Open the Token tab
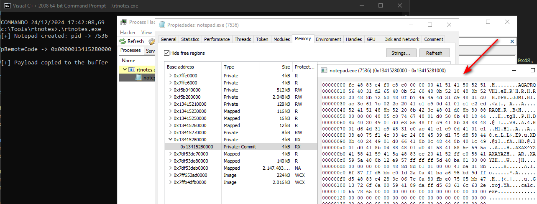537x204 pixels. 262,39
